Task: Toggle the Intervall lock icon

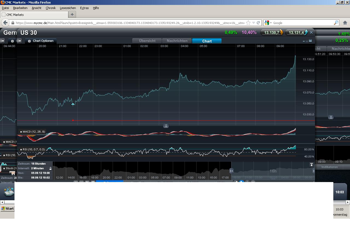Action: pos(50,168)
